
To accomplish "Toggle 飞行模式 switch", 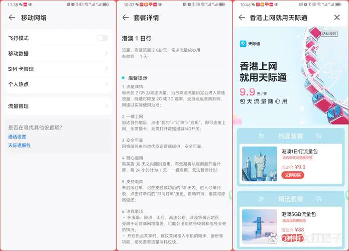I will pyautogui.click(x=102, y=38).
